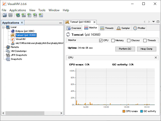This screenshot has width=161, height=121.
Task: Switch to the Overview tab
Action: (74, 28)
